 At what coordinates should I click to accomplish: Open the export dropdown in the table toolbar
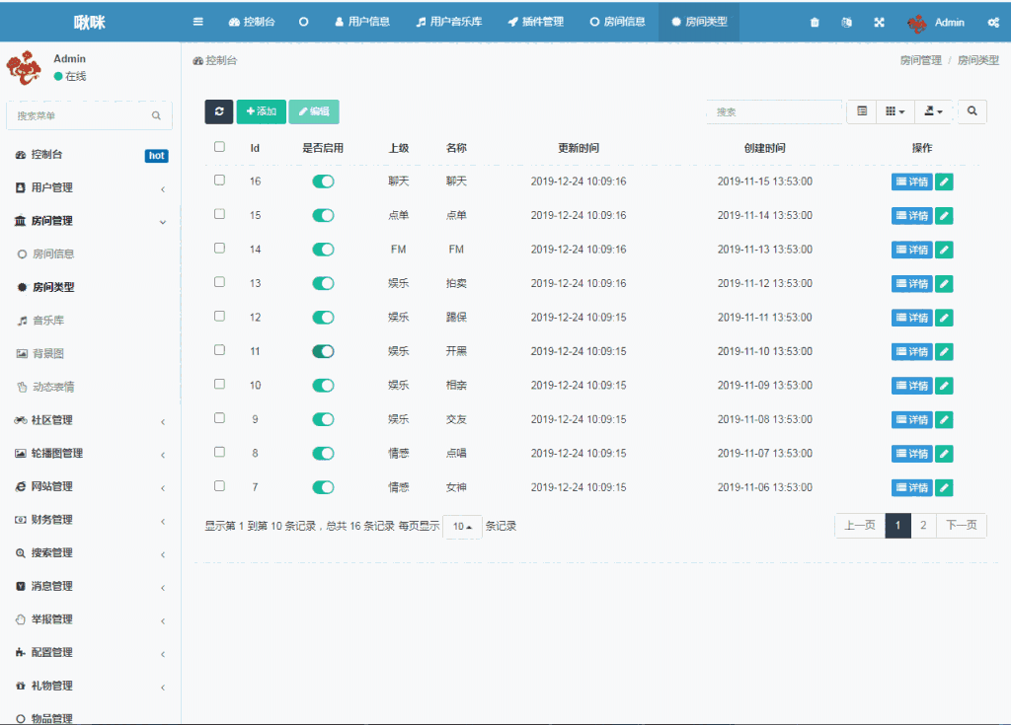pos(932,111)
